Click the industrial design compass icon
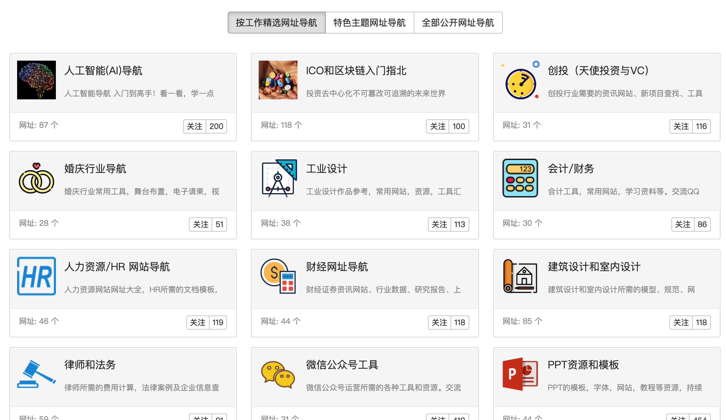The width and height of the screenshot is (726, 420). [279, 178]
